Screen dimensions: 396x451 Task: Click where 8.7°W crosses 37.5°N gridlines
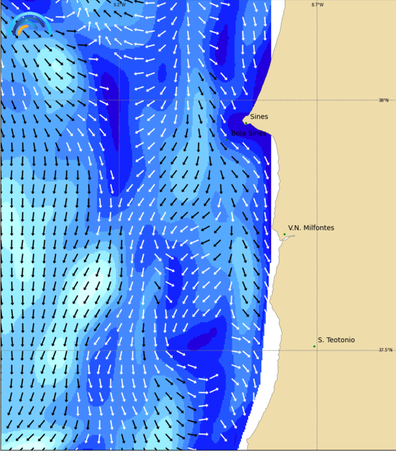(x=317, y=350)
